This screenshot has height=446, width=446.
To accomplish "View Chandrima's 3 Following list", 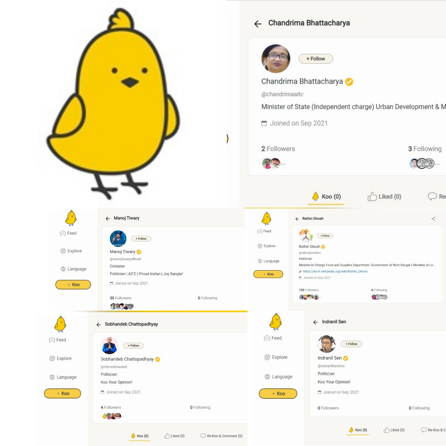I will (425, 149).
